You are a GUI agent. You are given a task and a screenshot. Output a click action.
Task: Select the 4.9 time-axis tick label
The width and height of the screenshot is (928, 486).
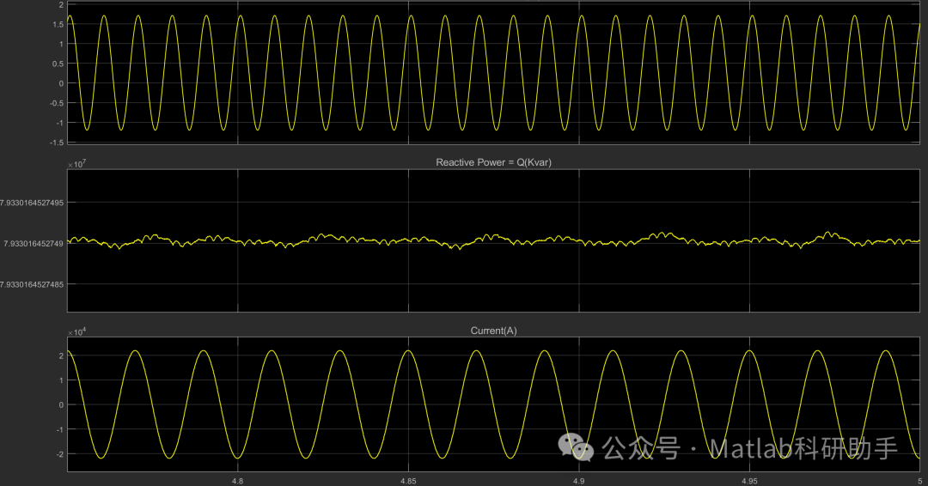[x=579, y=481]
